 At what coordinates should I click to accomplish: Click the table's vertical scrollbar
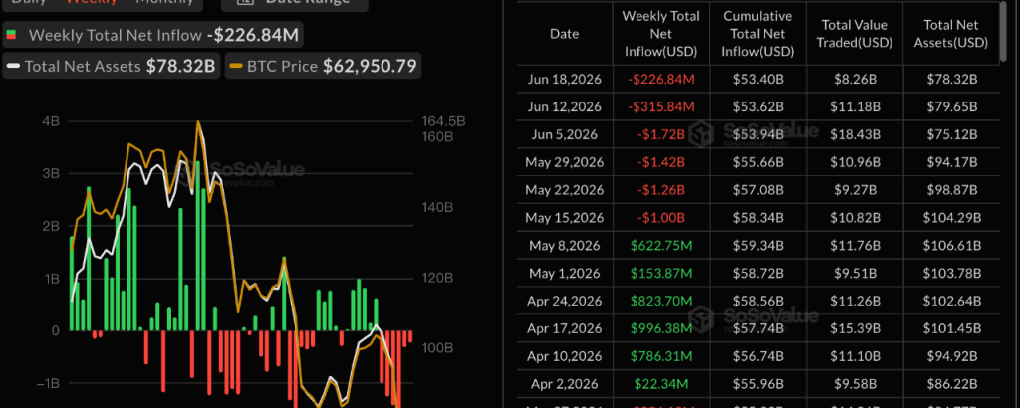point(1005,33)
